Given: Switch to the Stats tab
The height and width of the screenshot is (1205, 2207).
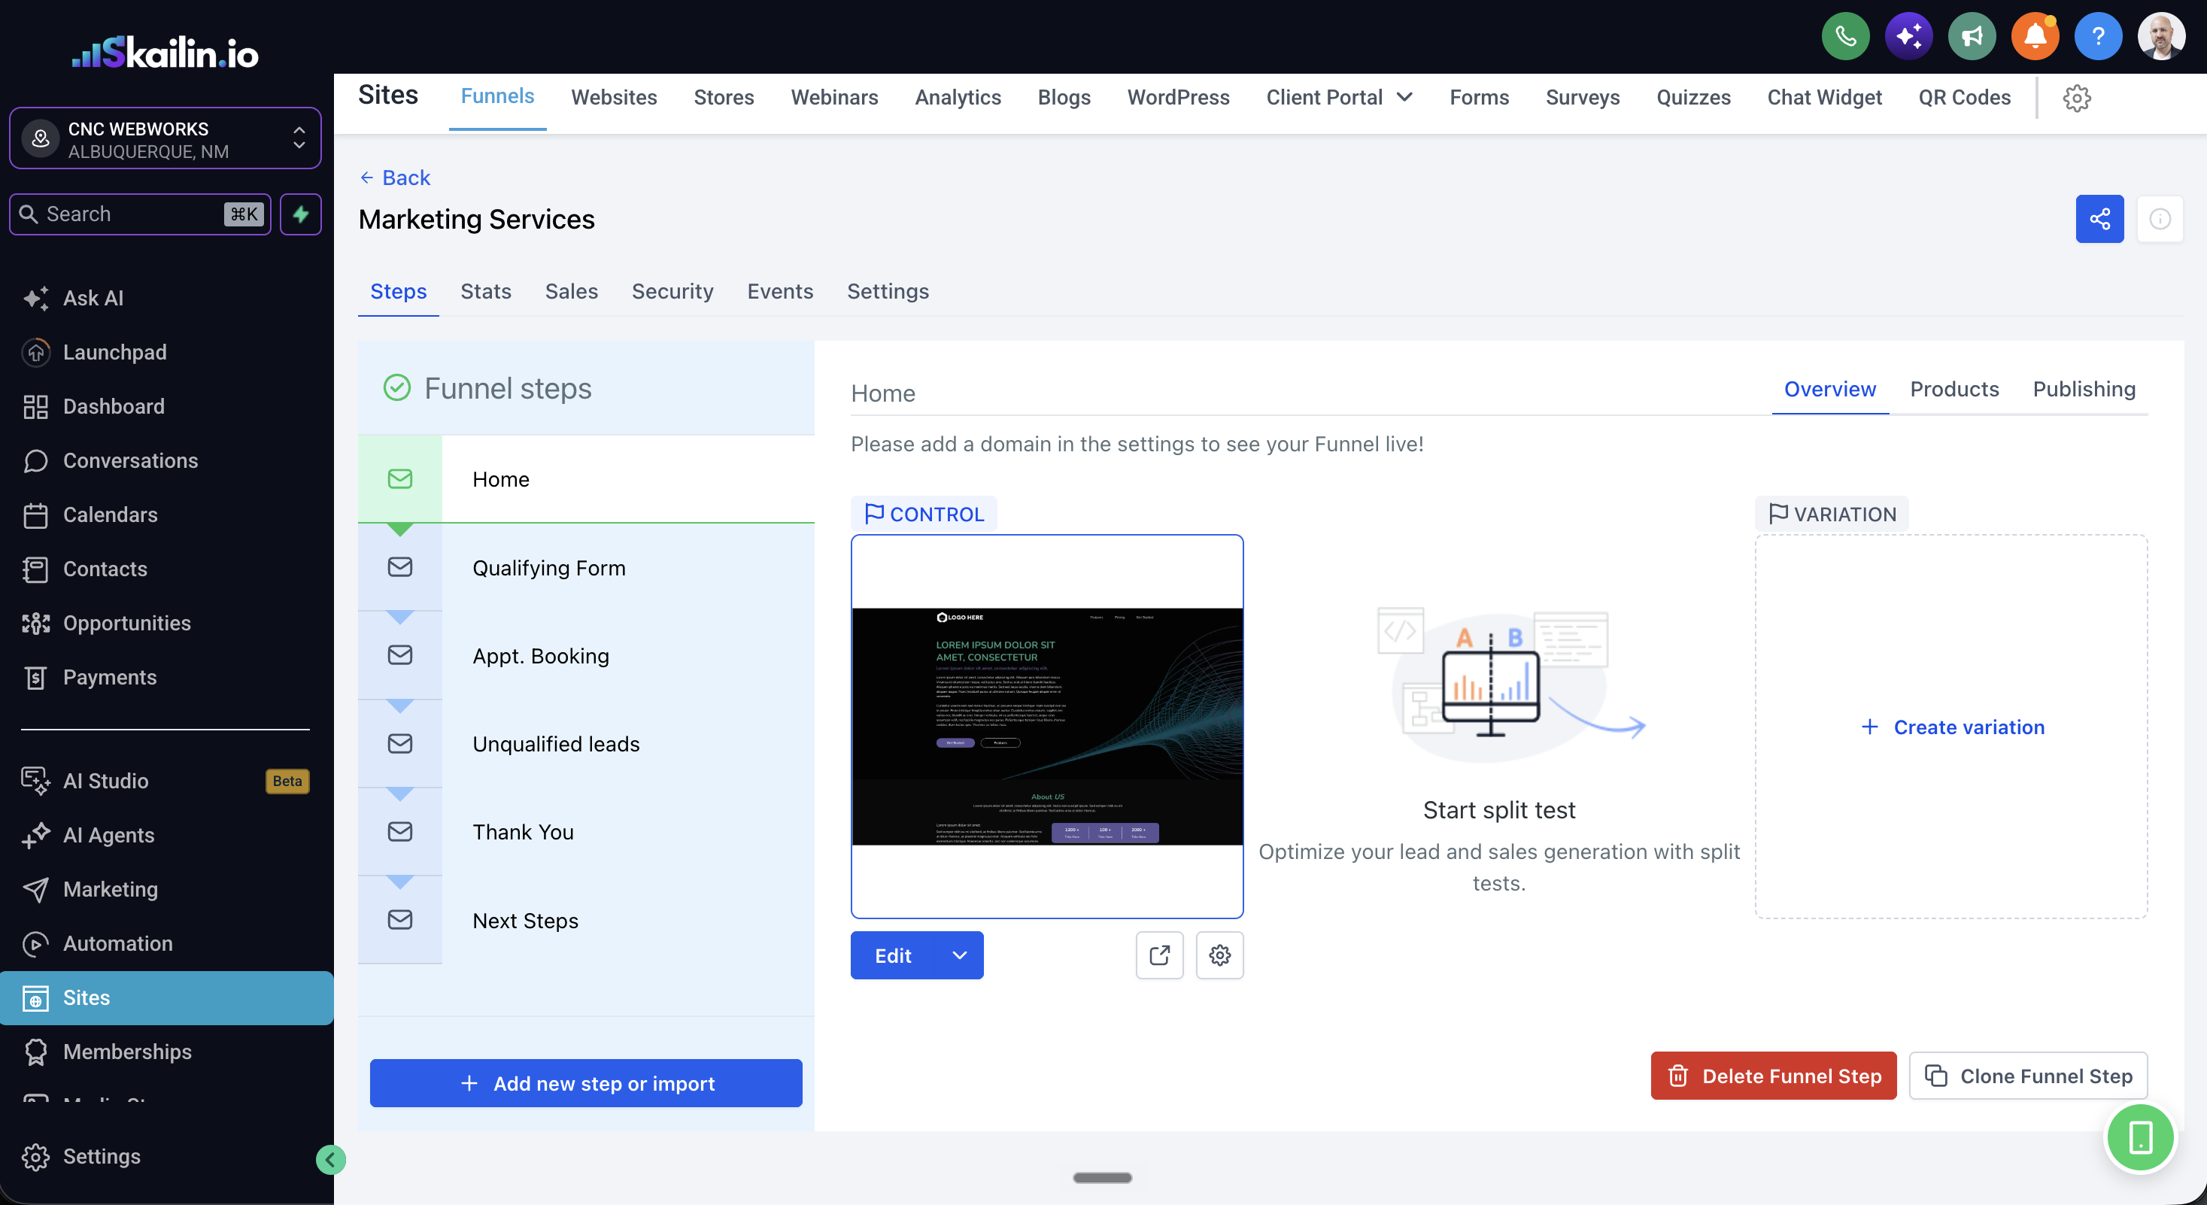Looking at the screenshot, I should 486,291.
